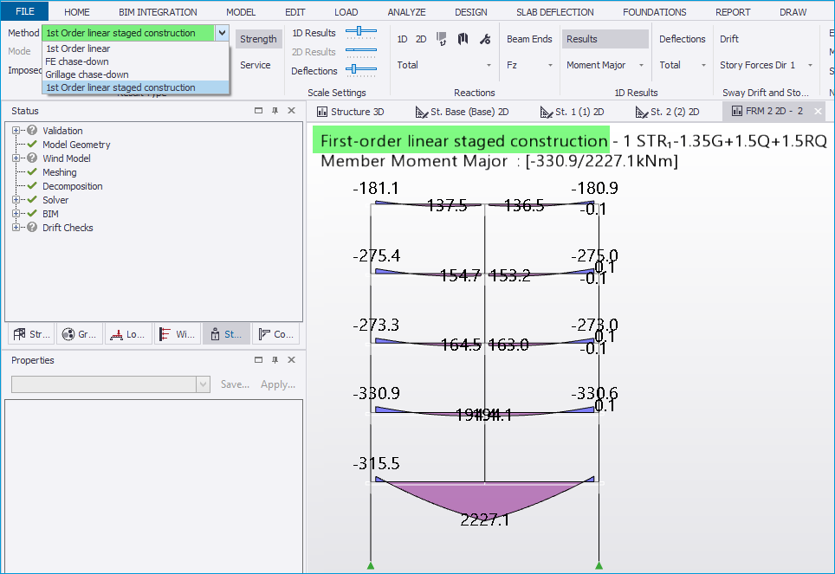
Task: Select FE chase-down from the Method list
Action: pyautogui.click(x=86, y=61)
